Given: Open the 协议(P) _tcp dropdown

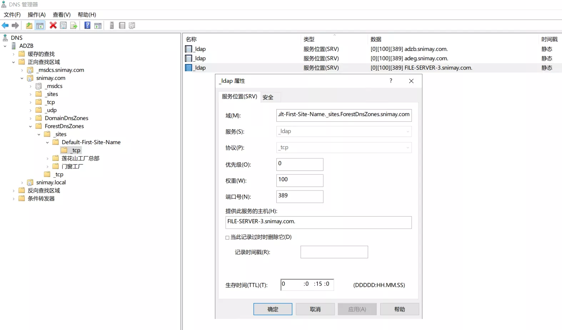Looking at the screenshot, I should point(407,148).
